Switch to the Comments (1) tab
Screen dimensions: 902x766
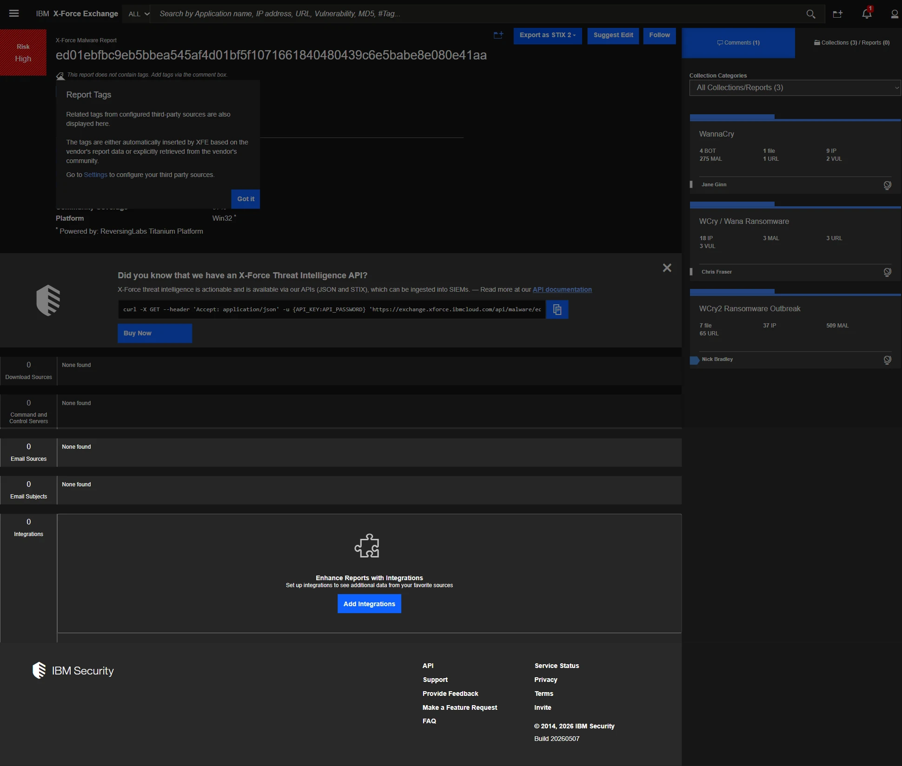point(738,43)
